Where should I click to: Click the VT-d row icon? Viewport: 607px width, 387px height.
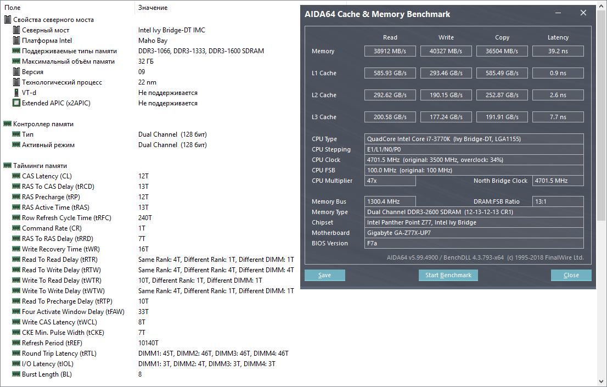point(16,93)
